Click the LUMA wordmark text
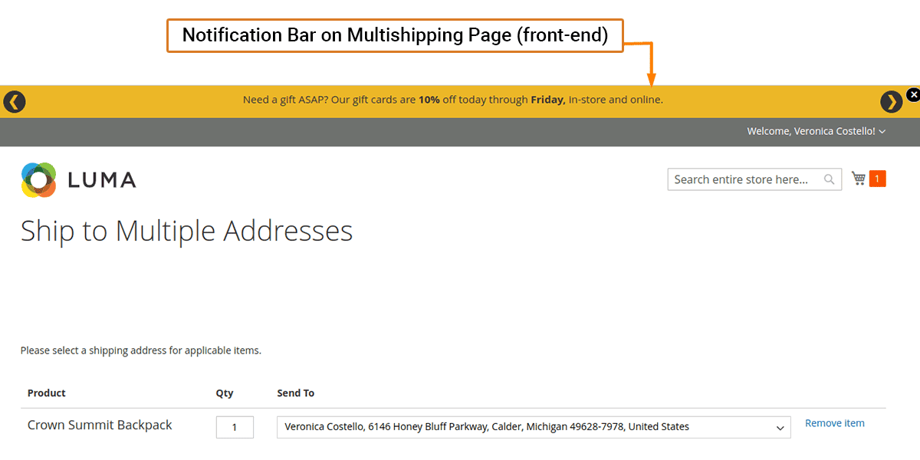The height and width of the screenshot is (460, 920). (101, 180)
